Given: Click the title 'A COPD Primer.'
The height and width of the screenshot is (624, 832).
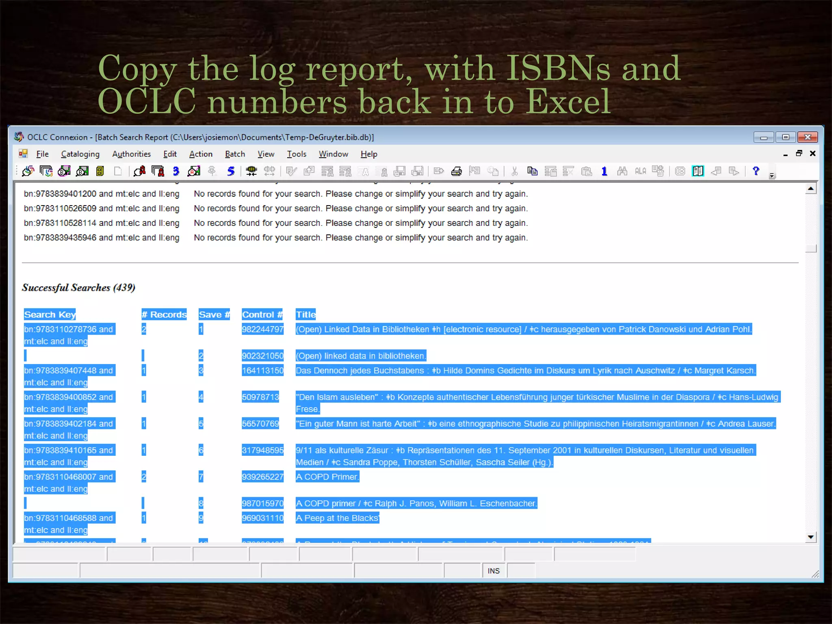Looking at the screenshot, I should [x=327, y=477].
